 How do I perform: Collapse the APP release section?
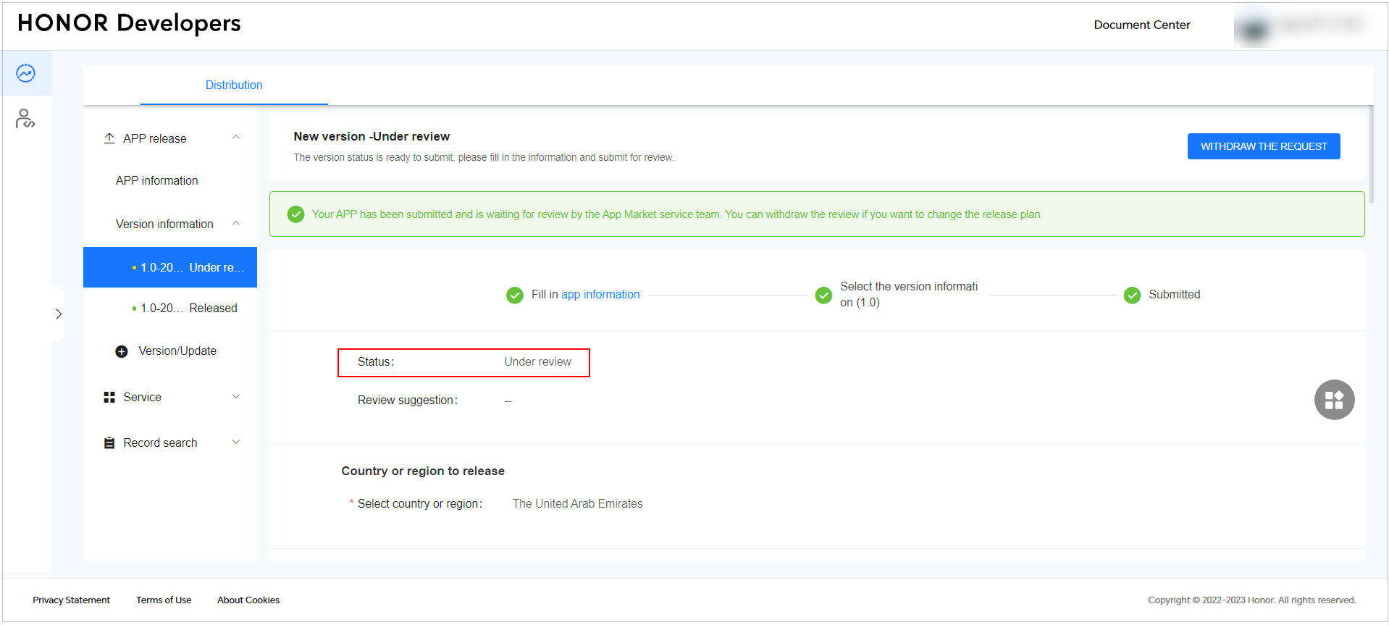click(236, 138)
